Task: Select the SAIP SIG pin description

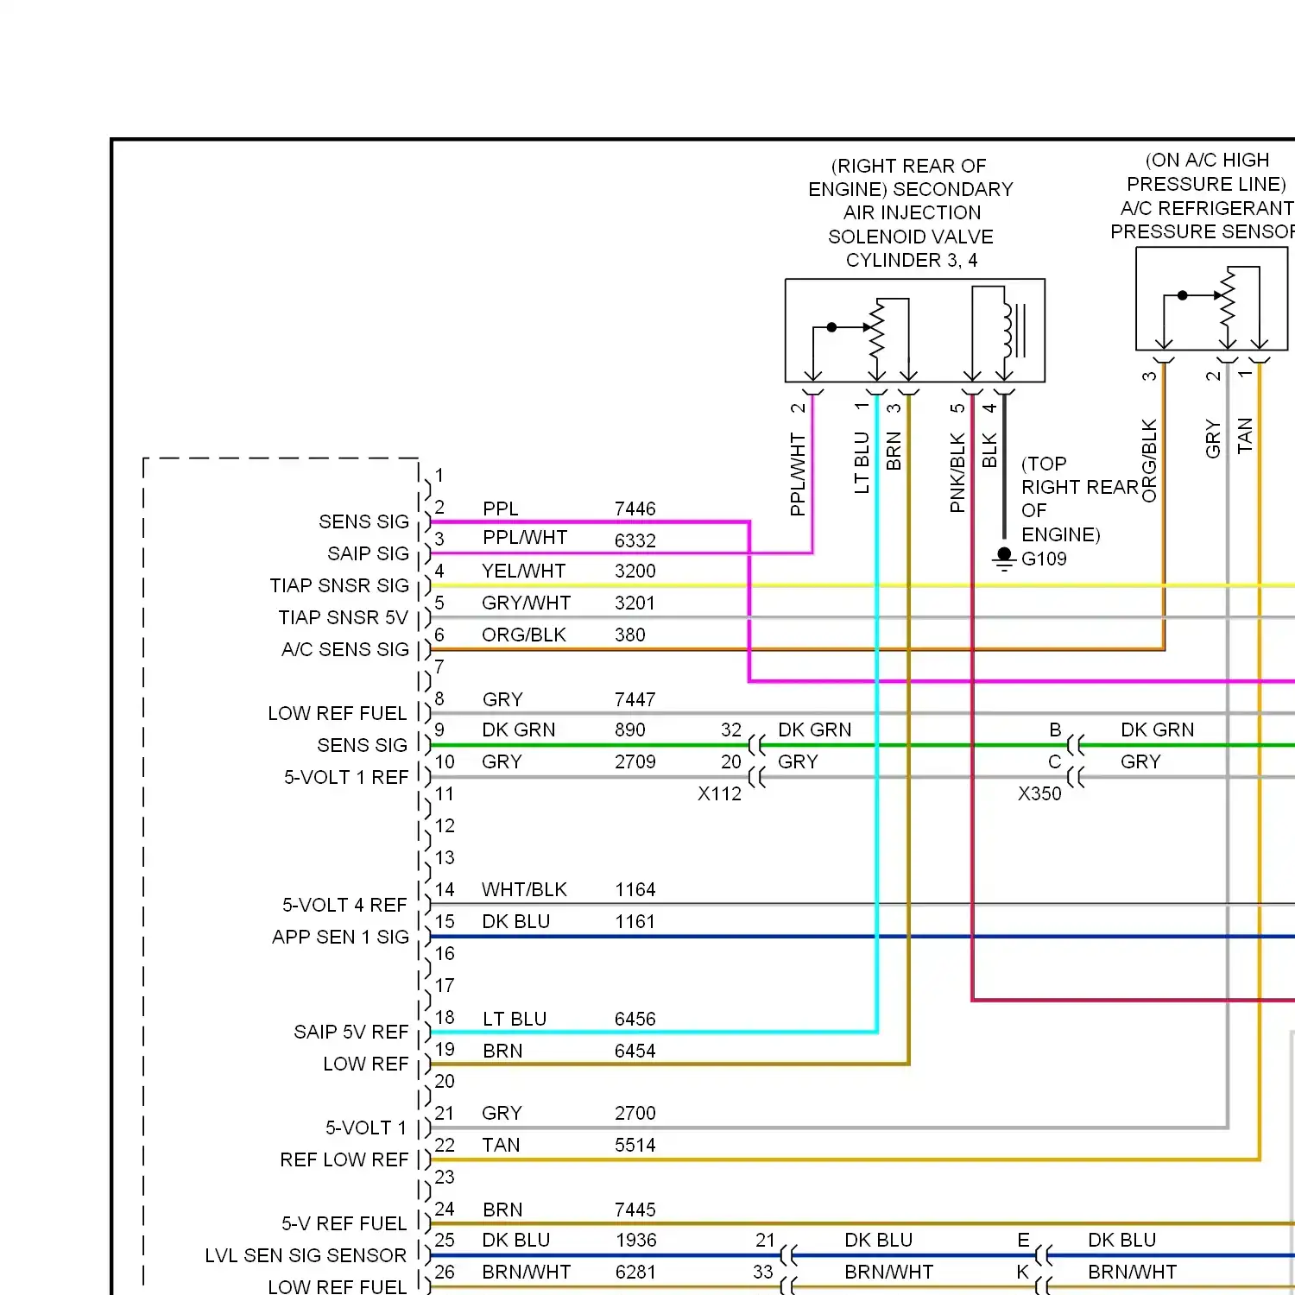Action: point(368,553)
